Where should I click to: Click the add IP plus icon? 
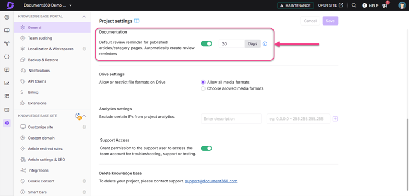click(336, 119)
